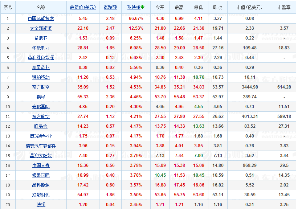Select market cap 109.48
This screenshot has height=209, width=298.
[249, 48]
